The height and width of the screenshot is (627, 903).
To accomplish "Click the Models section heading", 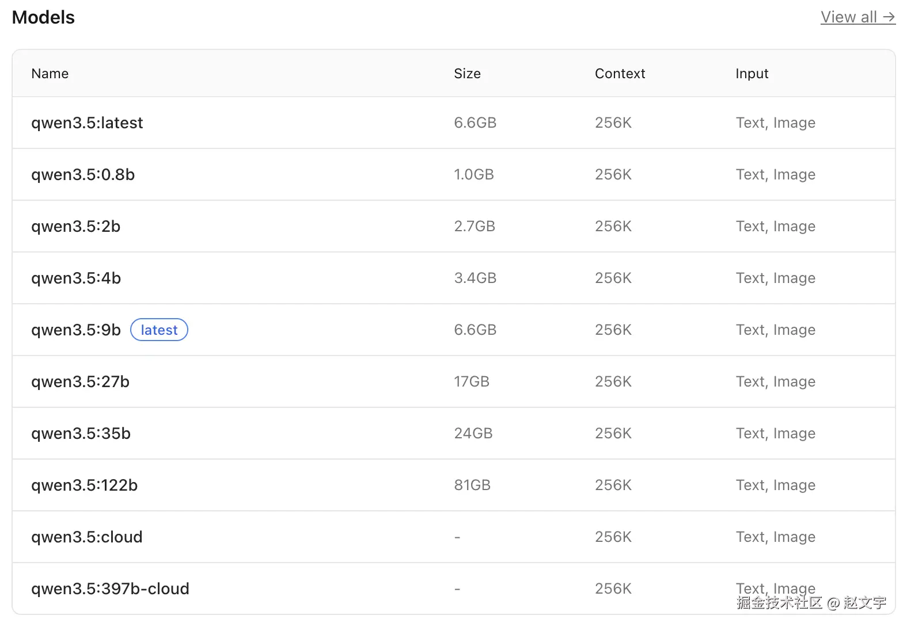I will pos(43,17).
